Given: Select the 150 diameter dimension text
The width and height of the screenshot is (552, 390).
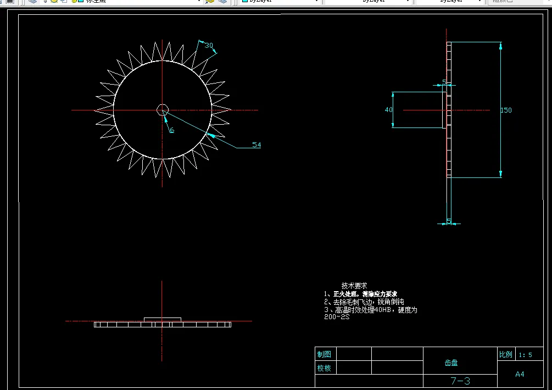Looking at the screenshot, I should (506, 110).
